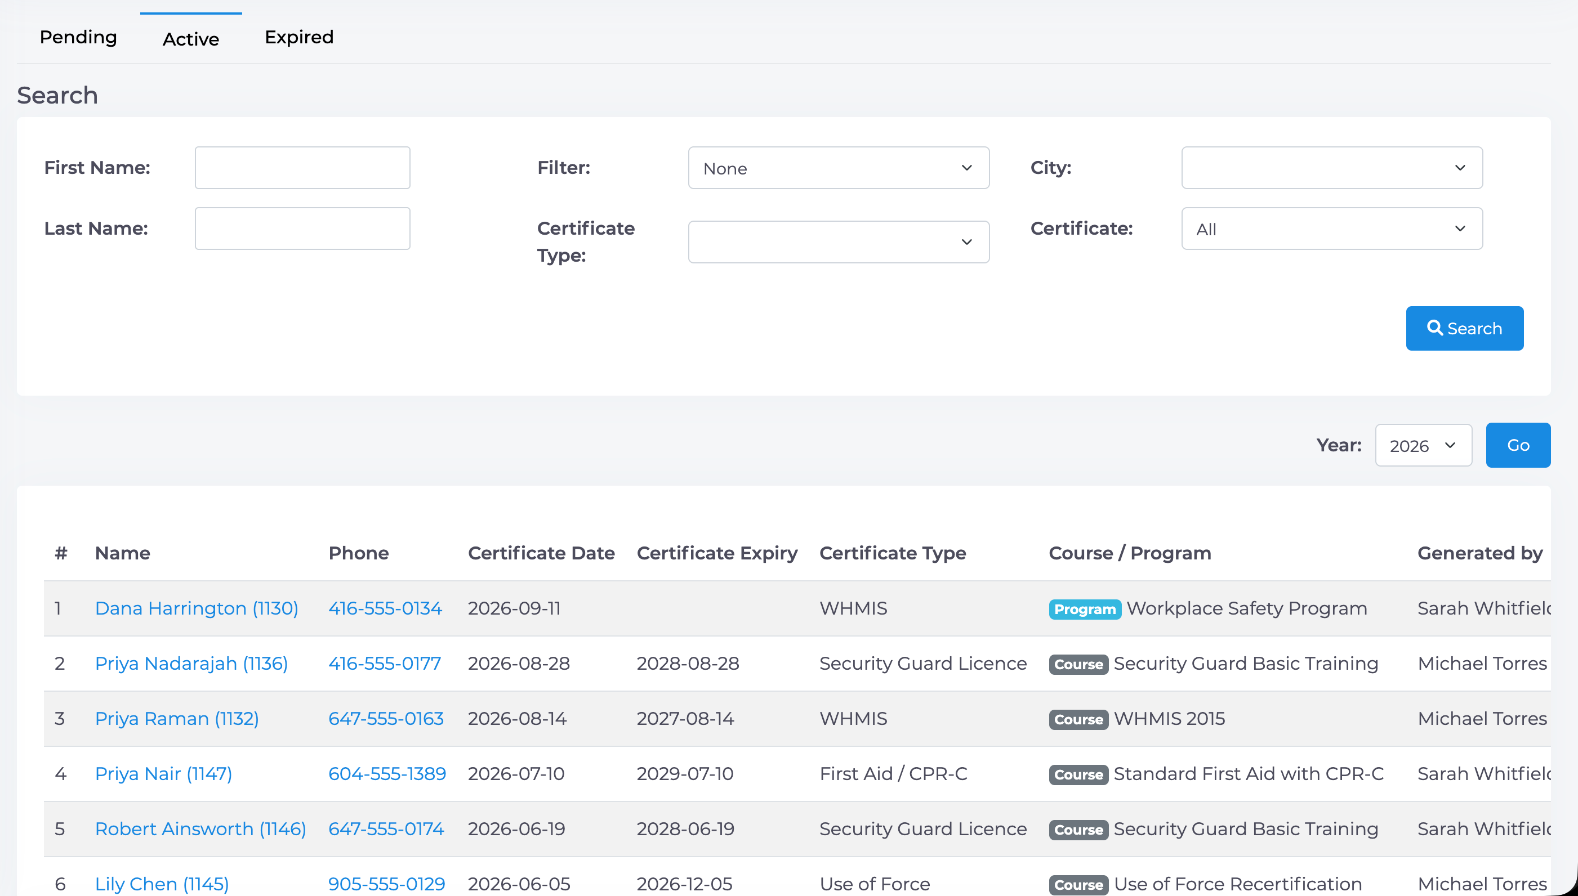Focus the Last Name input field
Image resolution: width=1578 pixels, height=896 pixels.
[x=302, y=229]
